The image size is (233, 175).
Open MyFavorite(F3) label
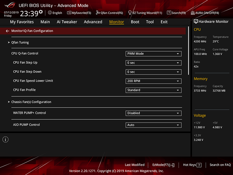tap(81, 13)
